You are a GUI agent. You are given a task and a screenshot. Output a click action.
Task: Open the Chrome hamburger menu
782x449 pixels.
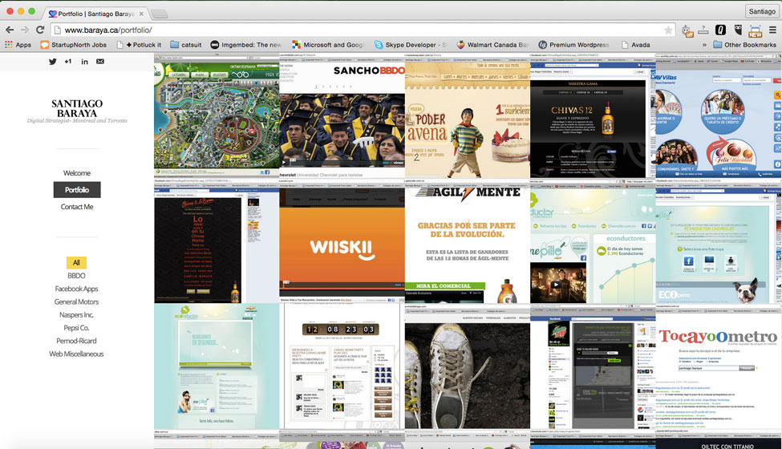(x=772, y=30)
